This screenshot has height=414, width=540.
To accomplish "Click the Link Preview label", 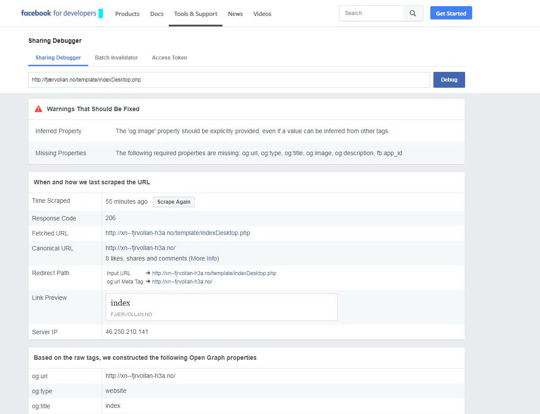I will pyautogui.click(x=49, y=298).
